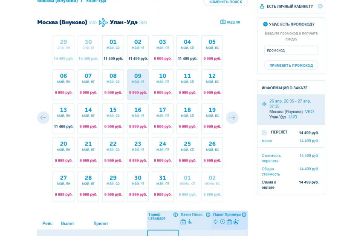Select May 31 Friday date cell
341x236 pixels.
pos(163,187)
